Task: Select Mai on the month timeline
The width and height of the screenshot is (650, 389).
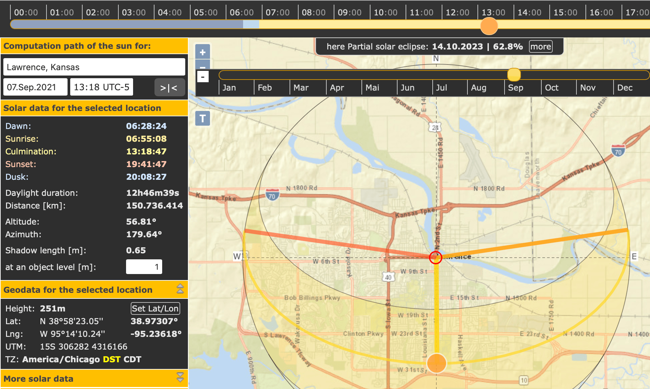Action: pos(372,88)
